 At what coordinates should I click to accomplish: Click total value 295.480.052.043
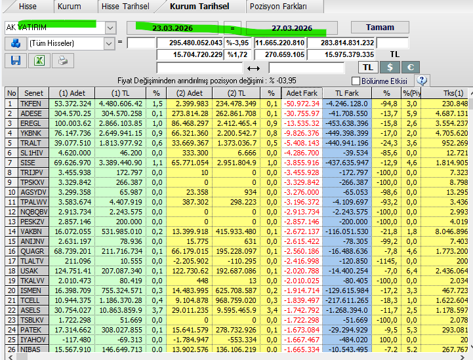(x=190, y=43)
